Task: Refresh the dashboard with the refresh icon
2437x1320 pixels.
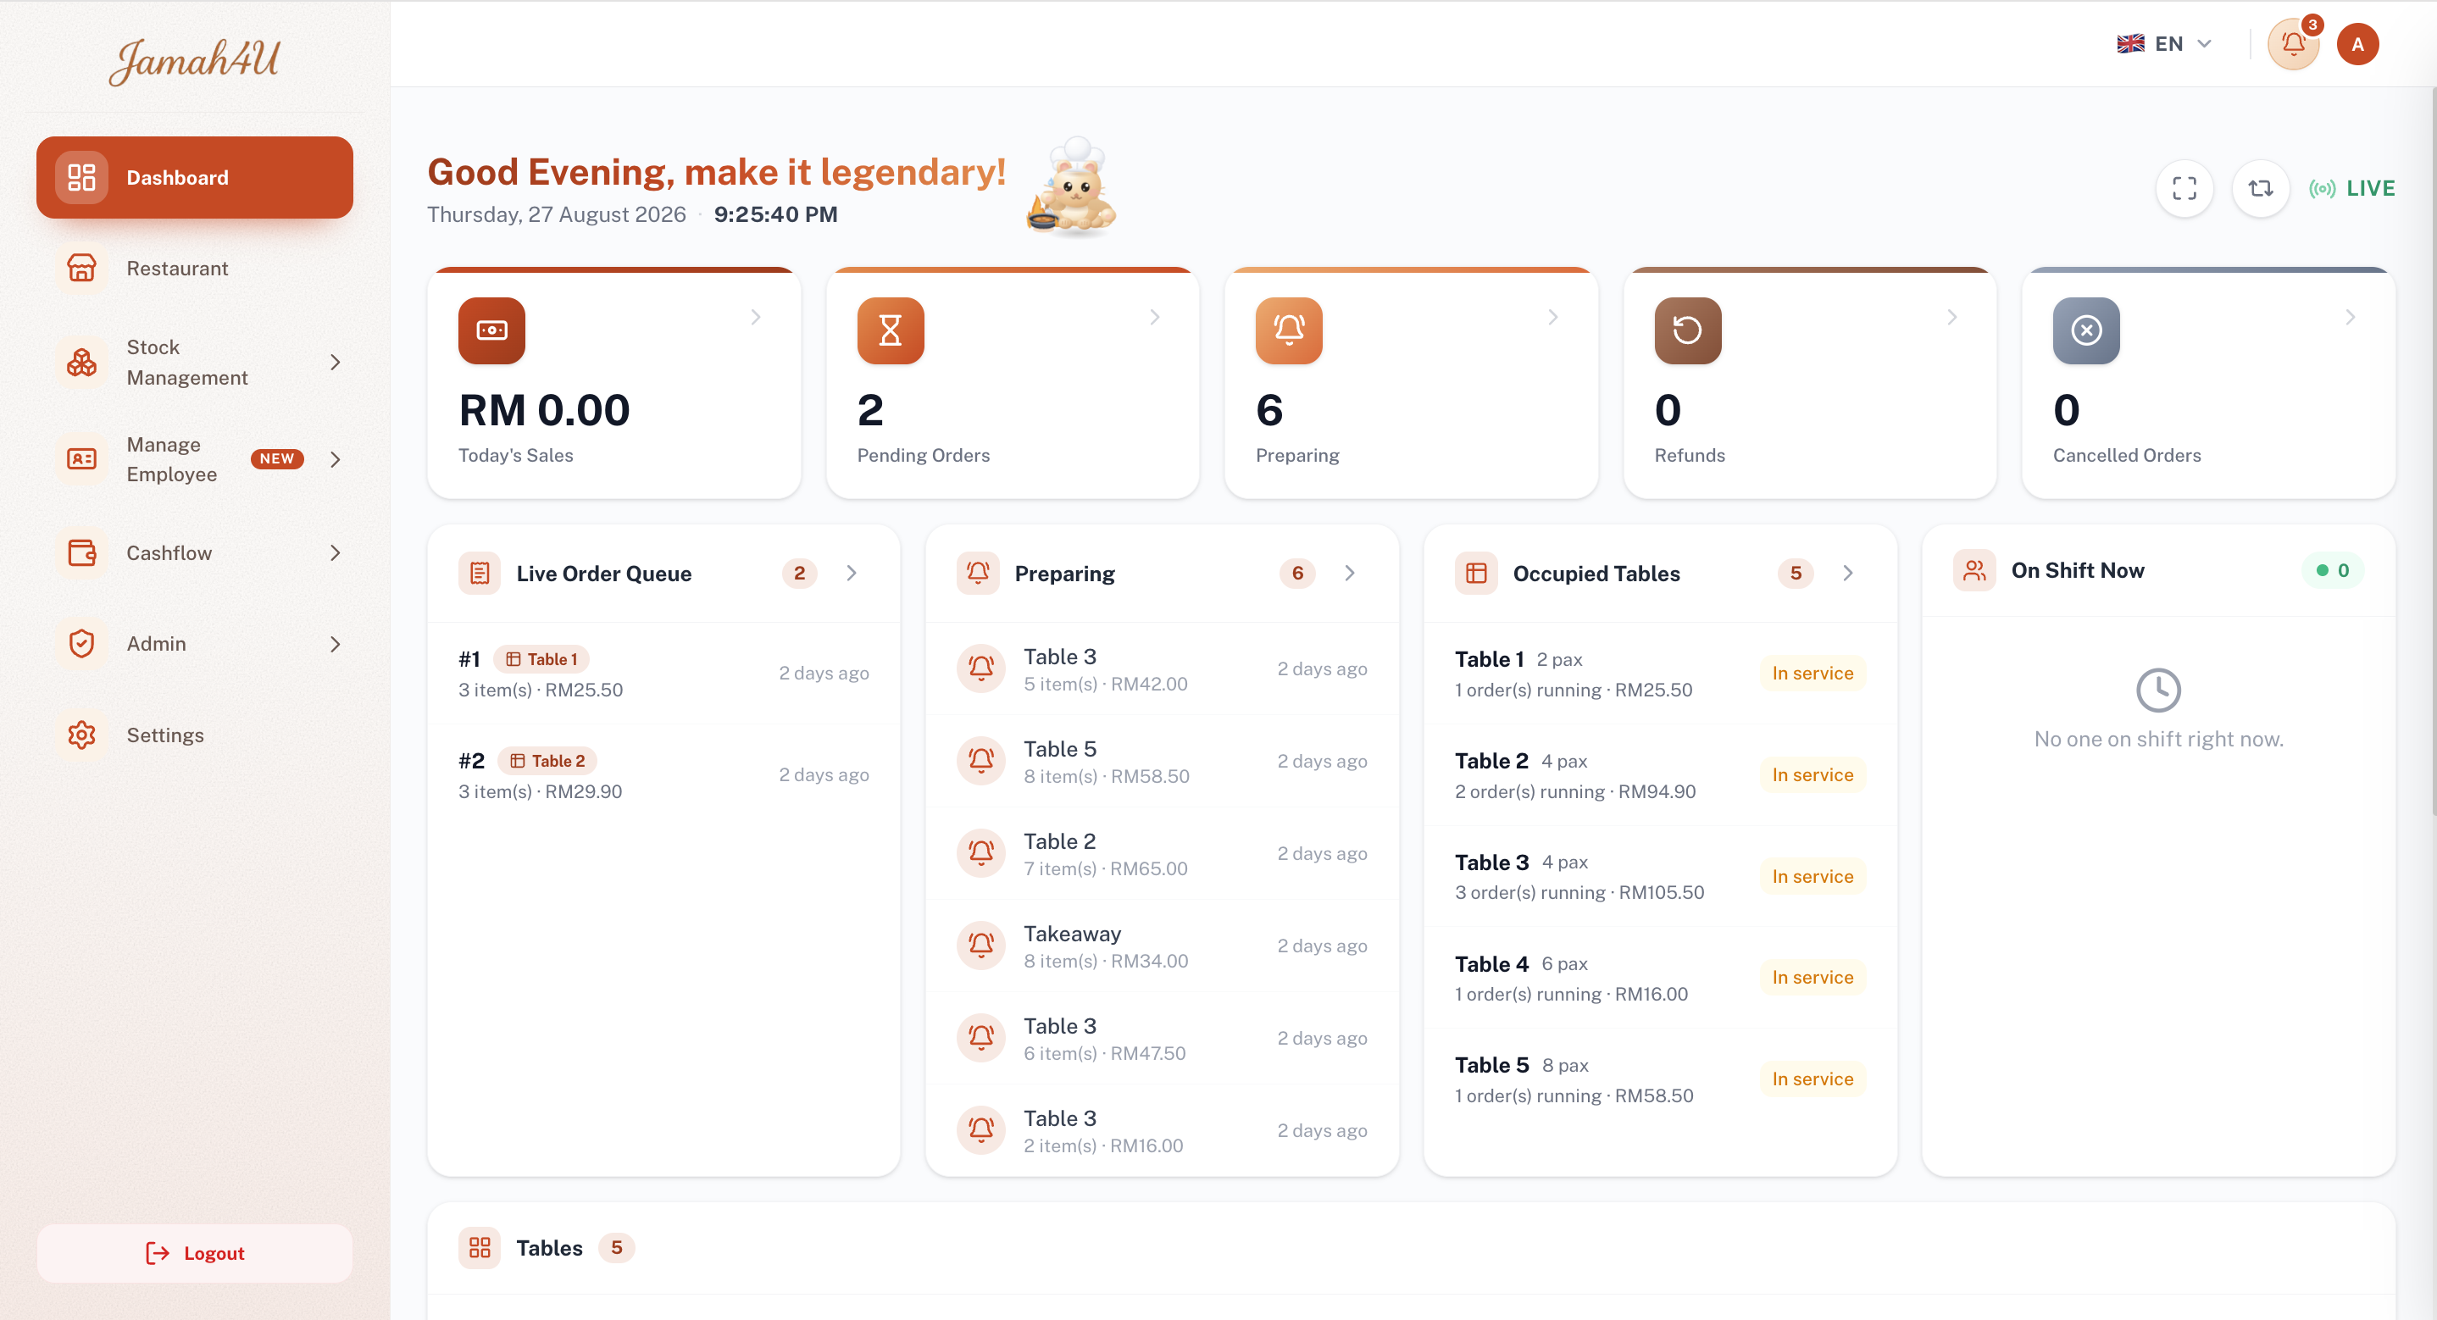Action: 2260,188
